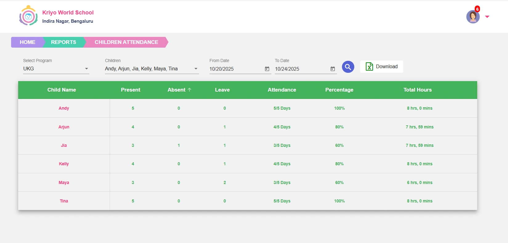Screen dimensions: 508x243
Task: Click Tina's 5/5 Days attendance cell
Action: pos(282,201)
